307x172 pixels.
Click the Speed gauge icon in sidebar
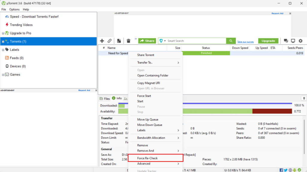tap(7, 17)
